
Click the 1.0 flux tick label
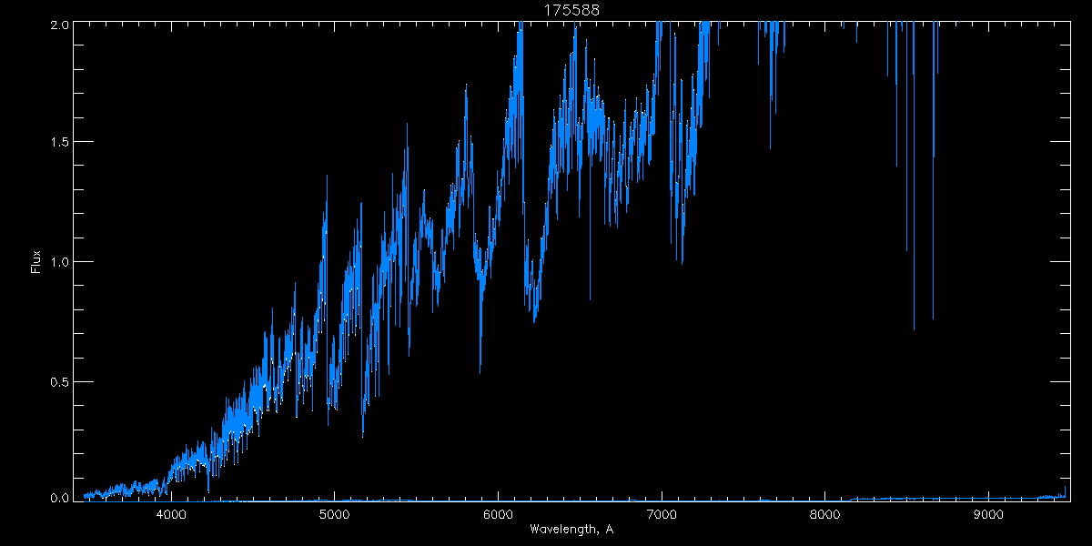60,262
